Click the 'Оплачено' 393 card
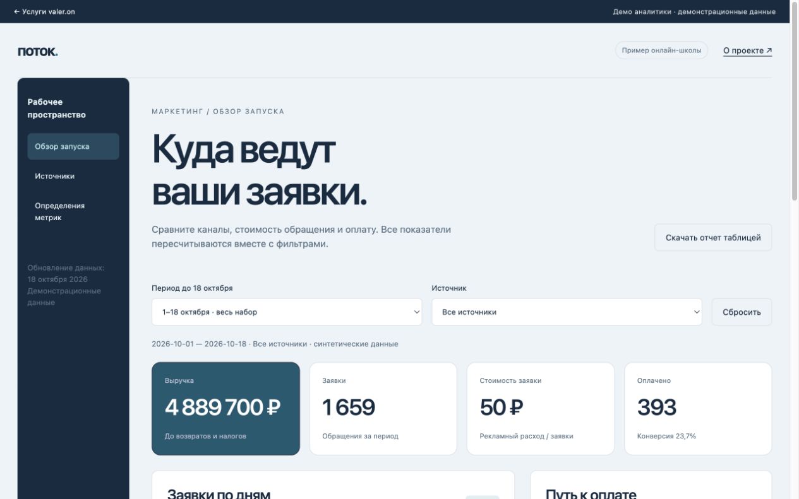The width and height of the screenshot is (799, 499). click(x=698, y=409)
